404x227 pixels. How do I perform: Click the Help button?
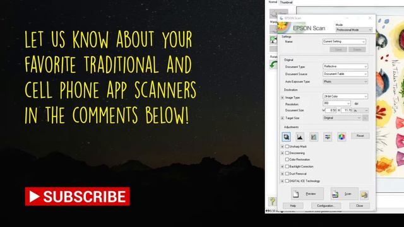pos(293,206)
